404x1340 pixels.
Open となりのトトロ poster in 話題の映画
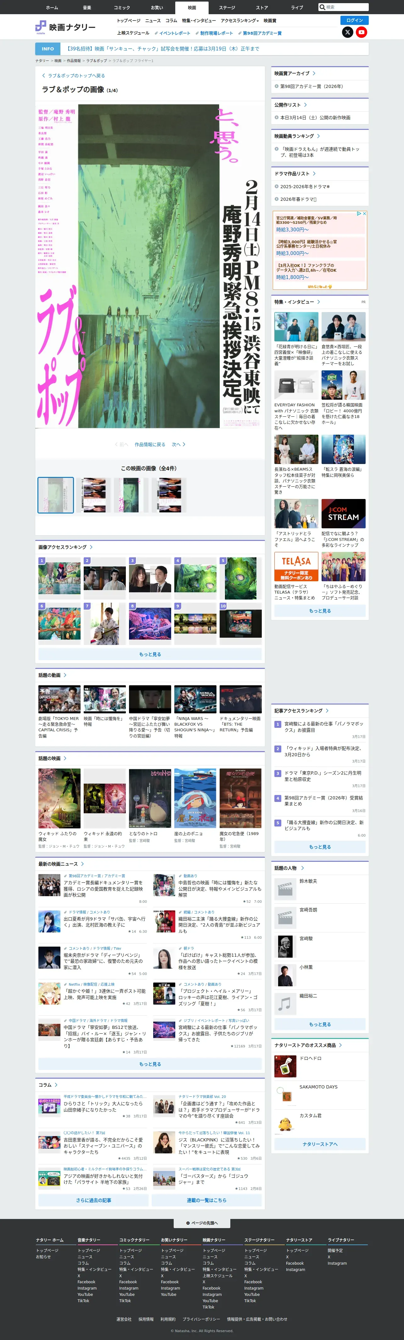[x=150, y=798]
